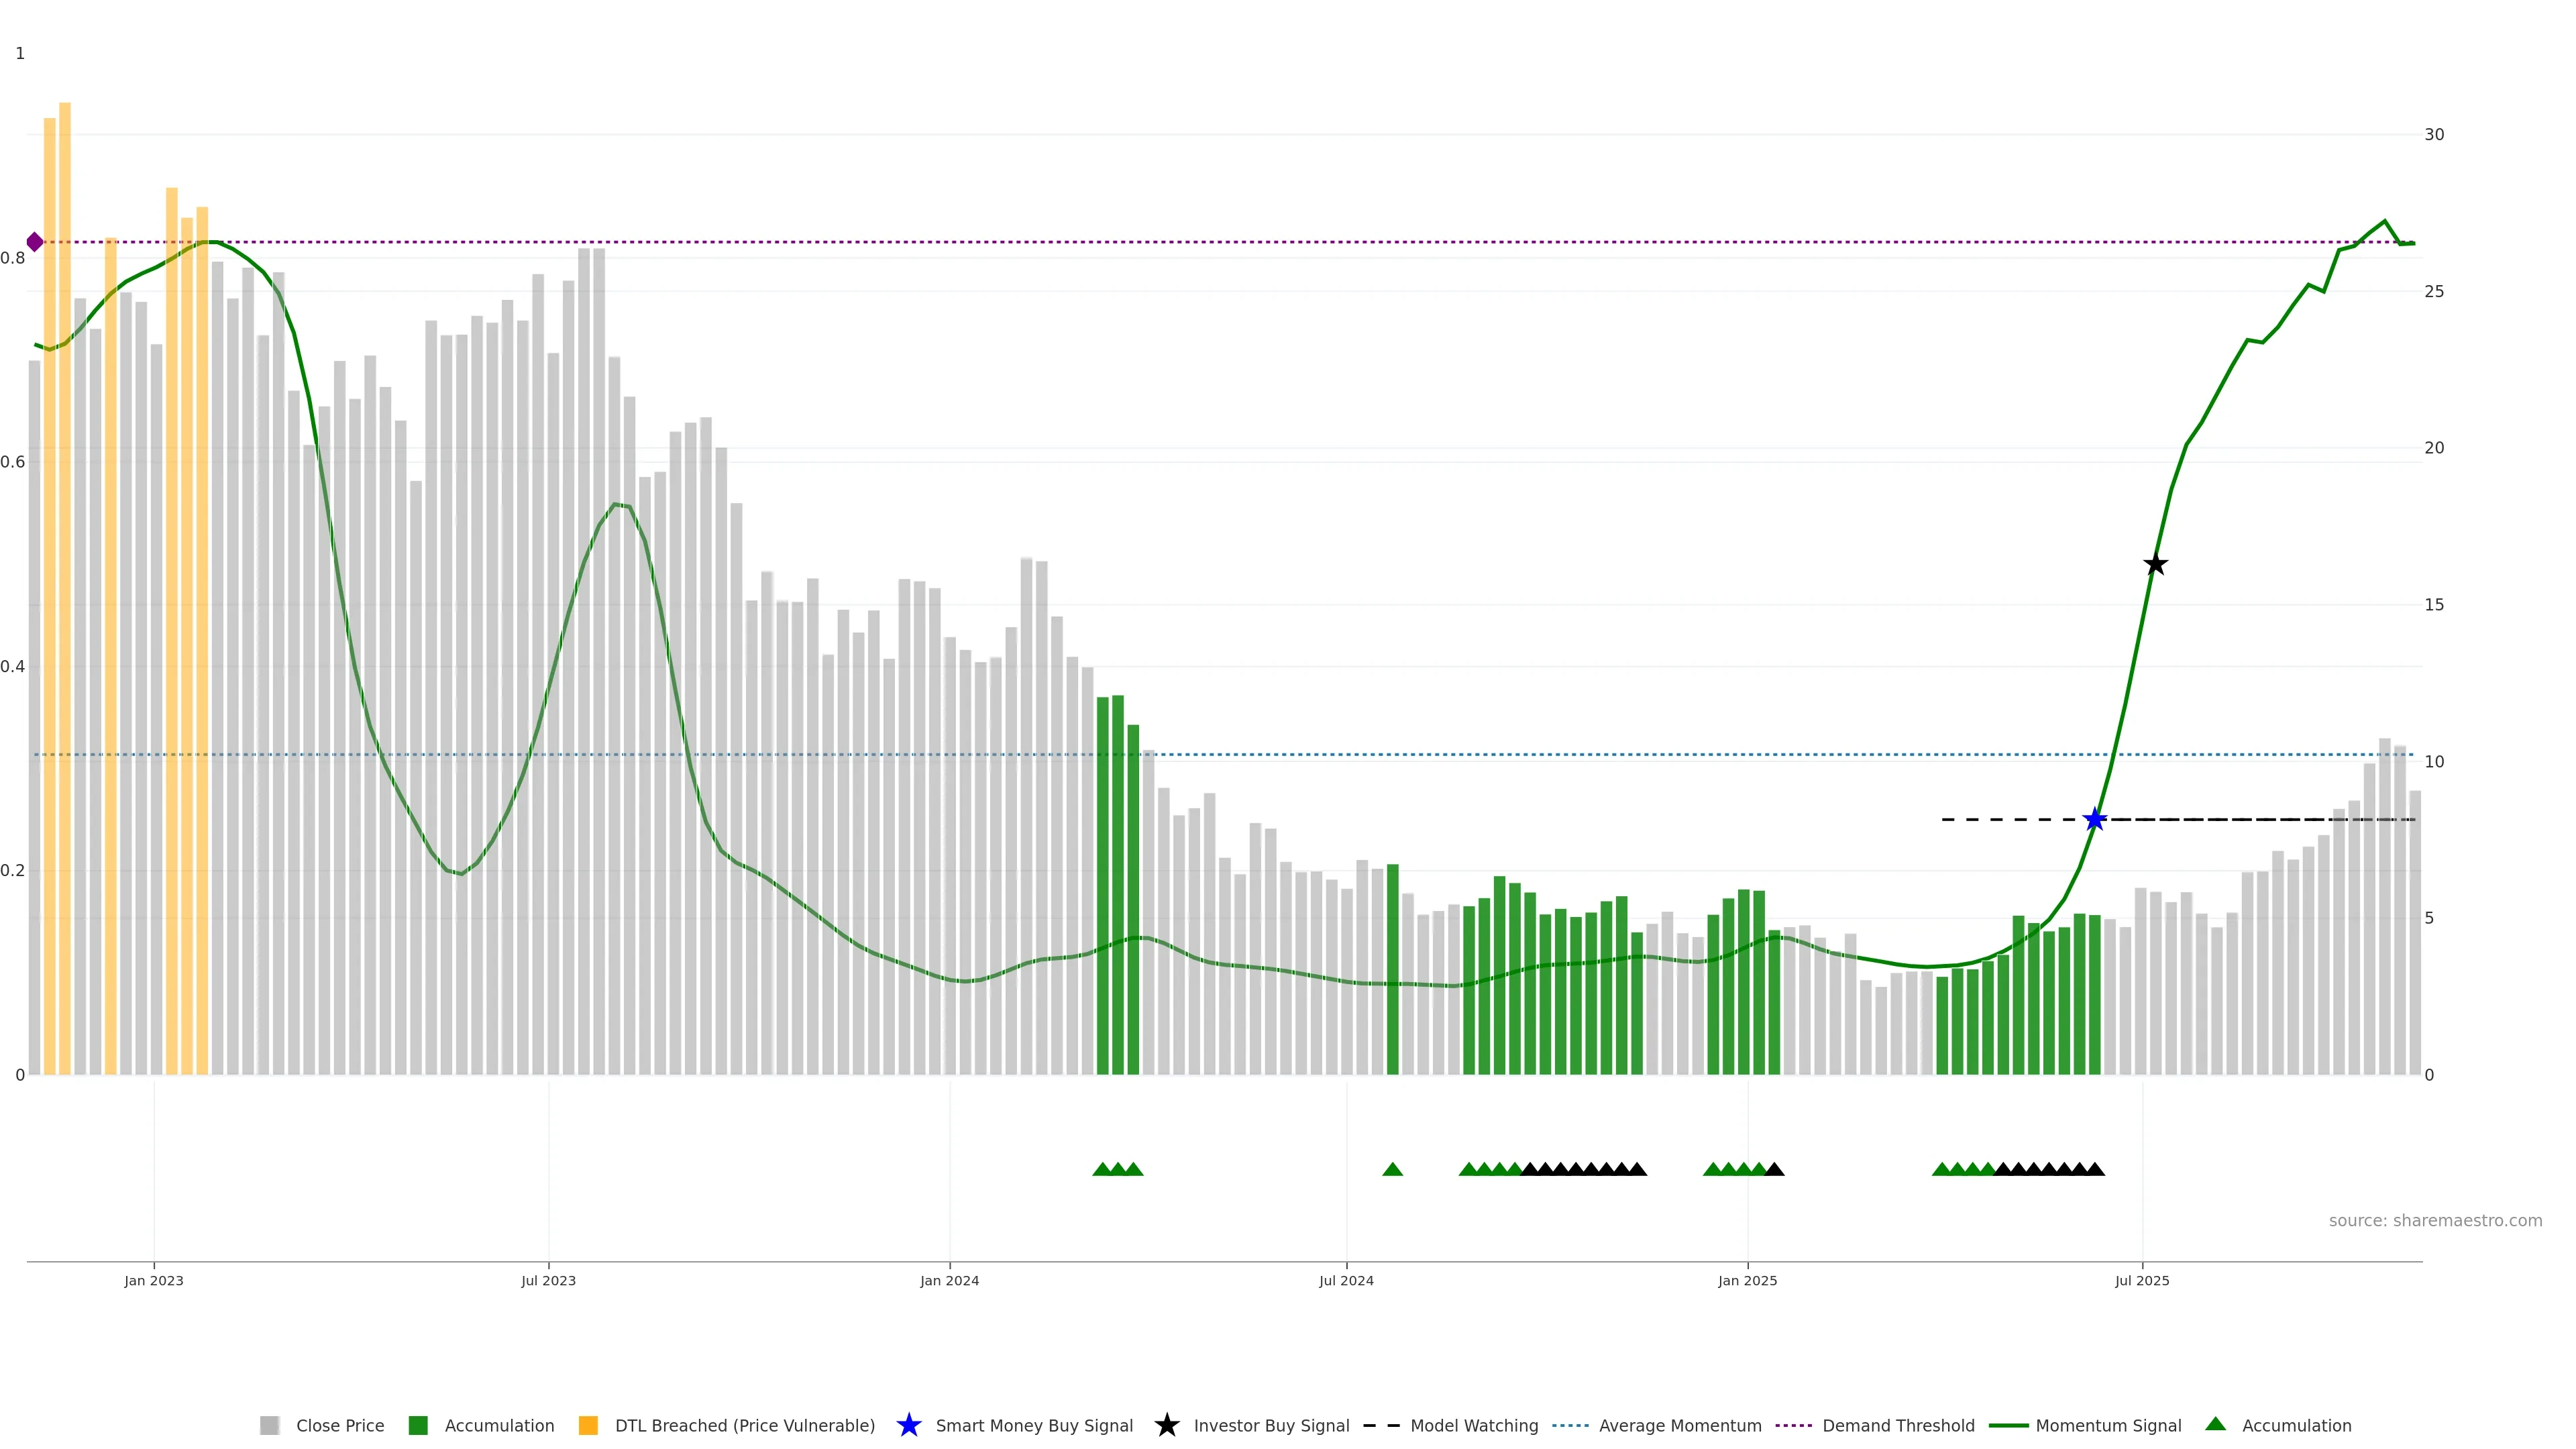This screenshot has height=1449, width=2576.
Task: Click the lone green triangle near Jul 2024
Action: 1392,1169
